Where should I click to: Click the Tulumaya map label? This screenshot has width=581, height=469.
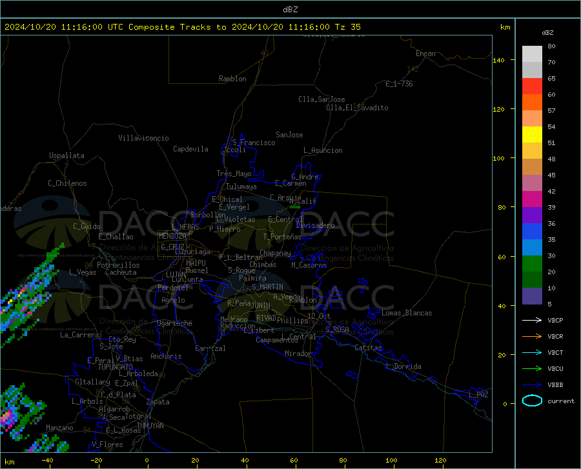tap(241, 186)
